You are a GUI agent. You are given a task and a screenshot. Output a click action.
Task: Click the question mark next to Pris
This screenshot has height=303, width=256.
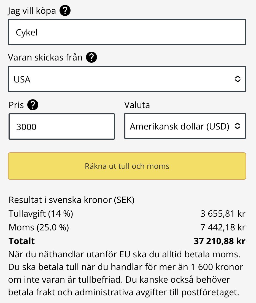point(33,105)
